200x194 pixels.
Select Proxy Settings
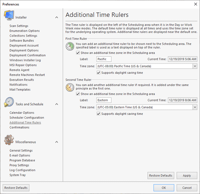pyautogui.click(x=19, y=165)
